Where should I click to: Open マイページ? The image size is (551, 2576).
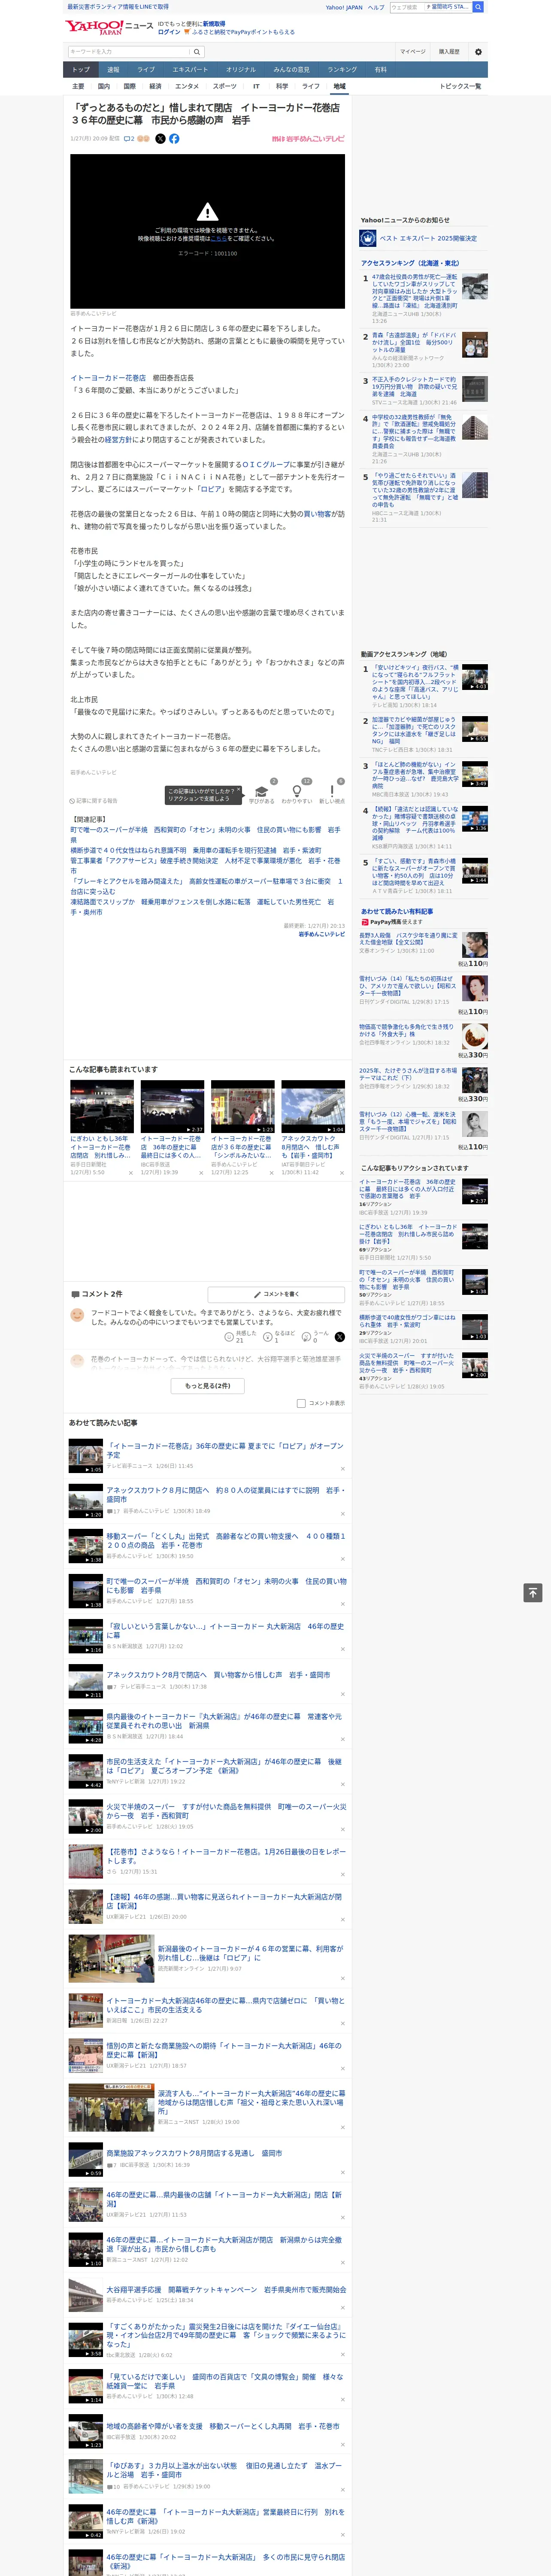click(x=413, y=51)
